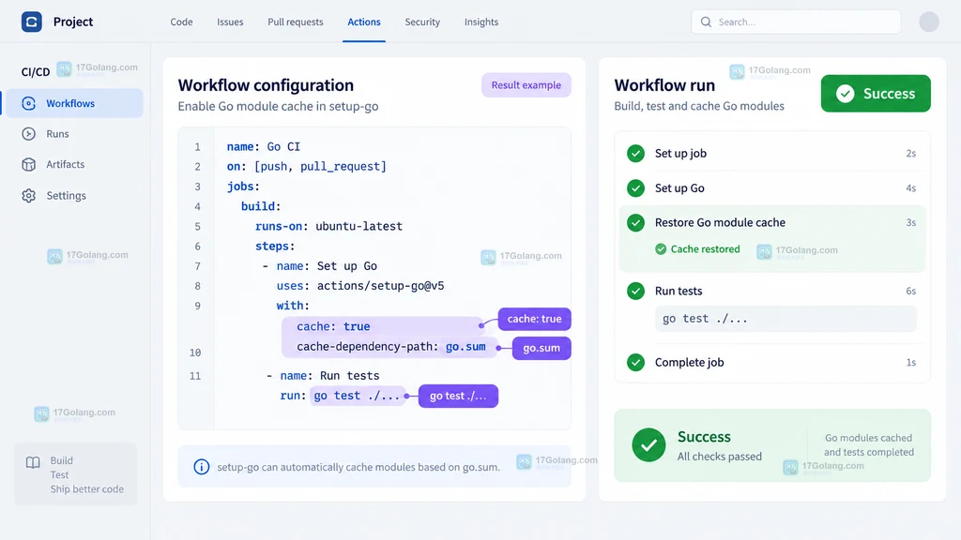This screenshot has width=961, height=540.
Task: Click the Settings gear icon
Action: [29, 195]
